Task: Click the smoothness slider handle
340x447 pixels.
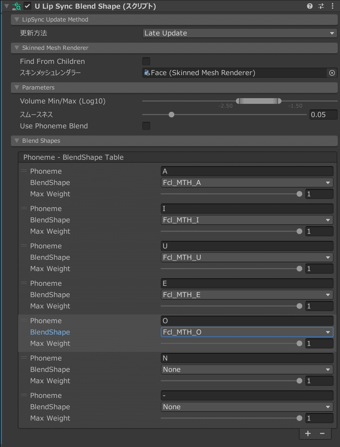Action: click(171, 115)
